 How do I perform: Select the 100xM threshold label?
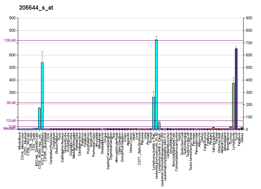10,40
